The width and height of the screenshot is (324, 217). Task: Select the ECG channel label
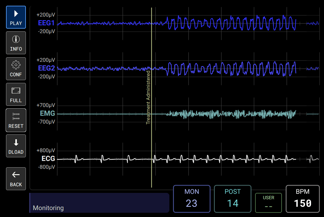pyautogui.click(x=48, y=159)
